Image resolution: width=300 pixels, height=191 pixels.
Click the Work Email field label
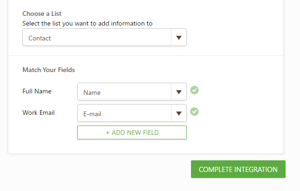coord(39,112)
